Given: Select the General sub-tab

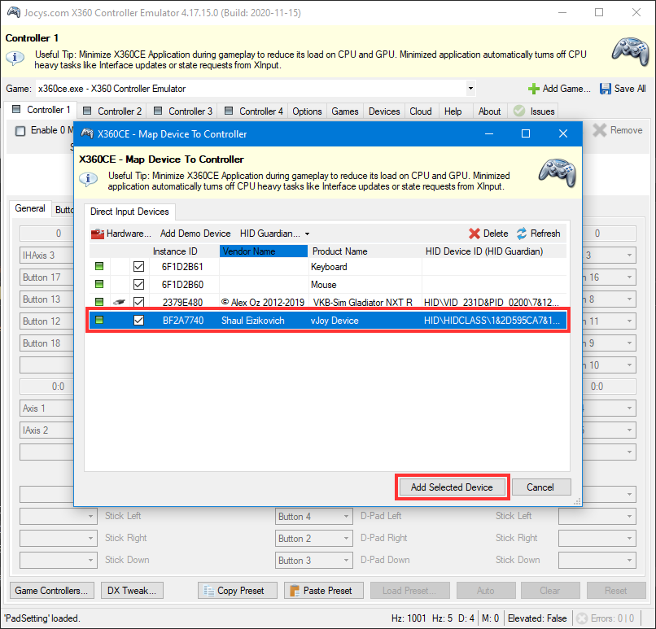Looking at the screenshot, I should [x=30, y=208].
